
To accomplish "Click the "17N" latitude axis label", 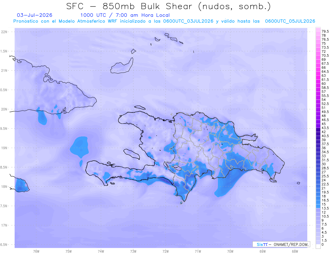I will pos(4,225).
